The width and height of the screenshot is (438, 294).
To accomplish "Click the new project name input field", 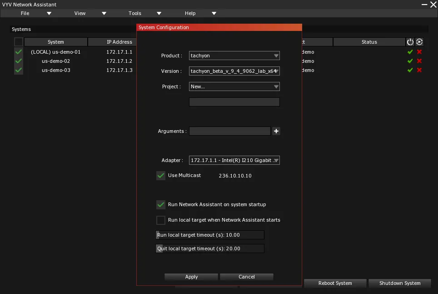I will 234,102.
